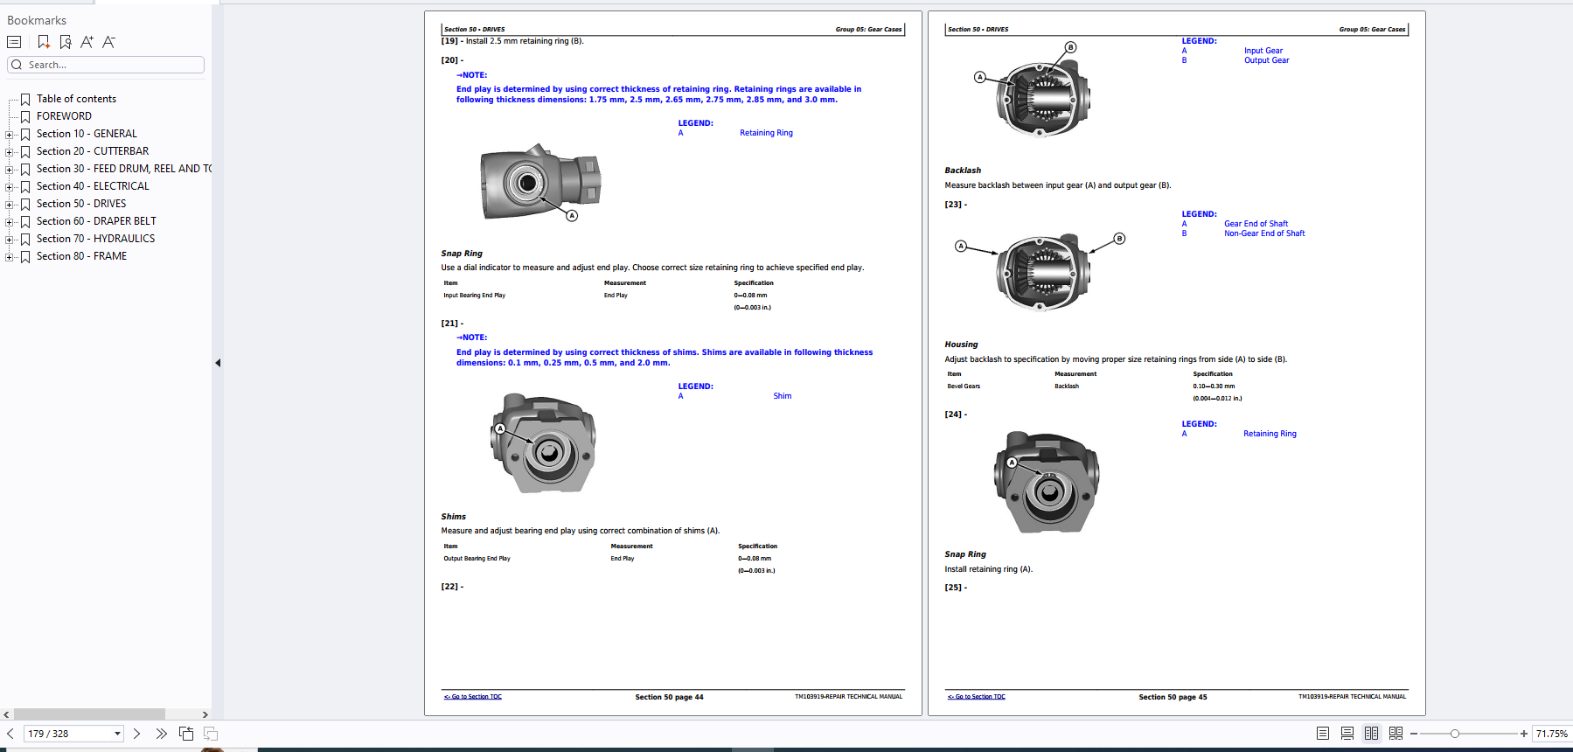
Task: Click Go to Section TOC on page 45
Action: pos(977,697)
